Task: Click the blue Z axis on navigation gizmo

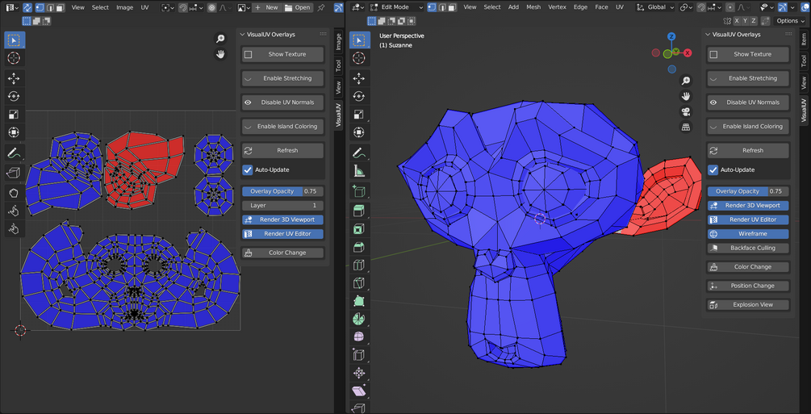Action: click(x=671, y=37)
